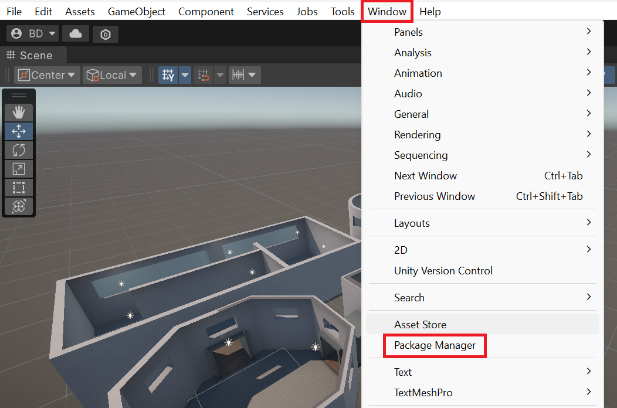Open Unity Cloud via the cloud icon

(x=76, y=34)
